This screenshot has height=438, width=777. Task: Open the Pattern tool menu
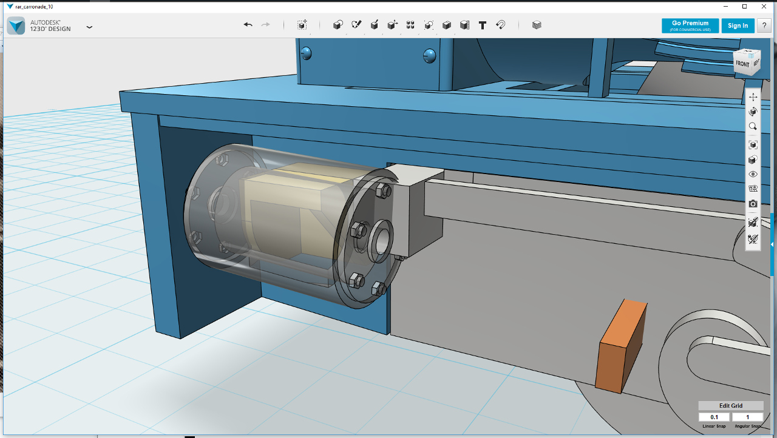[x=410, y=25]
